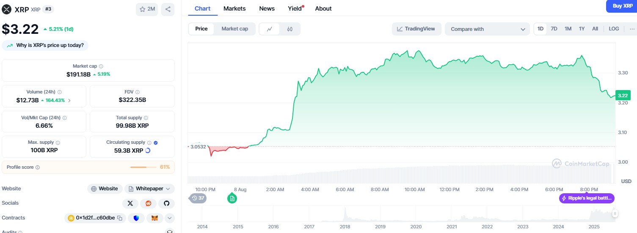Switch chart to Market cap view
Viewport: 637px width, 233px height.
[x=234, y=29]
